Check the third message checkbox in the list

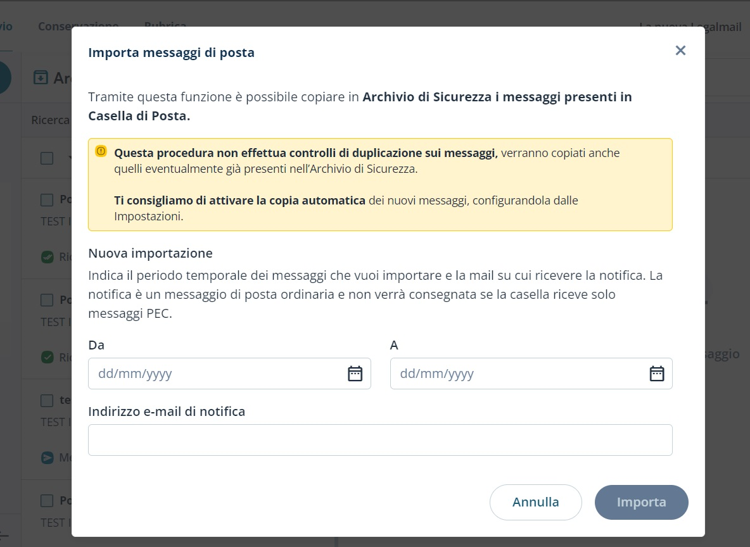click(x=47, y=400)
